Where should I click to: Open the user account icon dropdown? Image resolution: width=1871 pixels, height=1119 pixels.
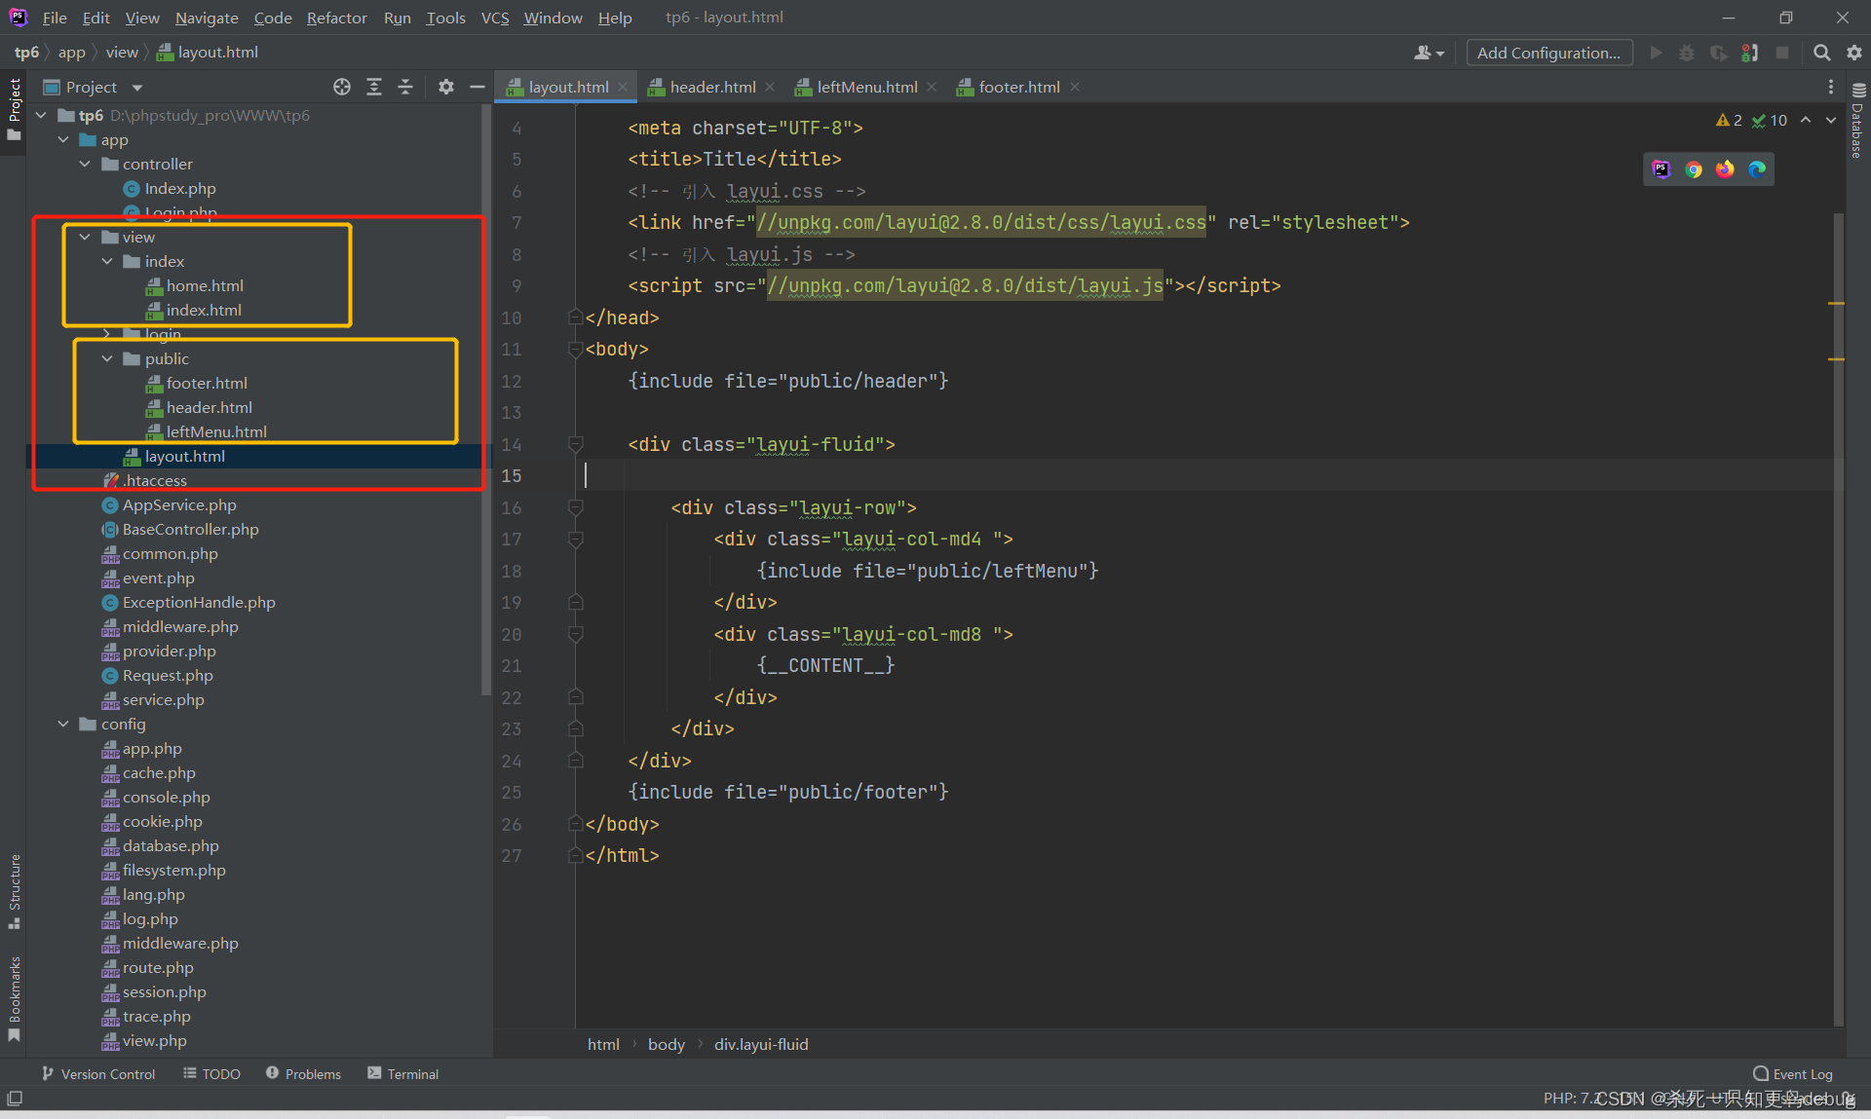[x=1429, y=53]
